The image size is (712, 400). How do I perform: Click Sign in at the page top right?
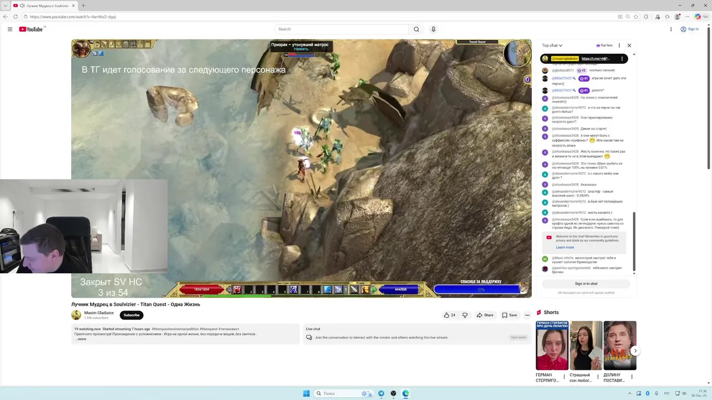690,29
